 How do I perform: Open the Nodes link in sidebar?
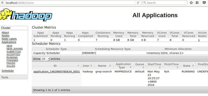(x=5, y=36)
